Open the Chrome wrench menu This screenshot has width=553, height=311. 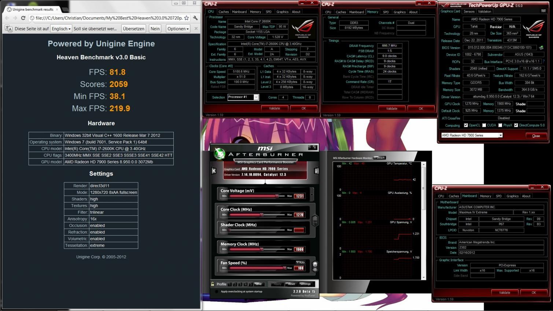point(195,18)
